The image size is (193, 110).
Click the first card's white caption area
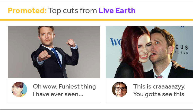54,91
